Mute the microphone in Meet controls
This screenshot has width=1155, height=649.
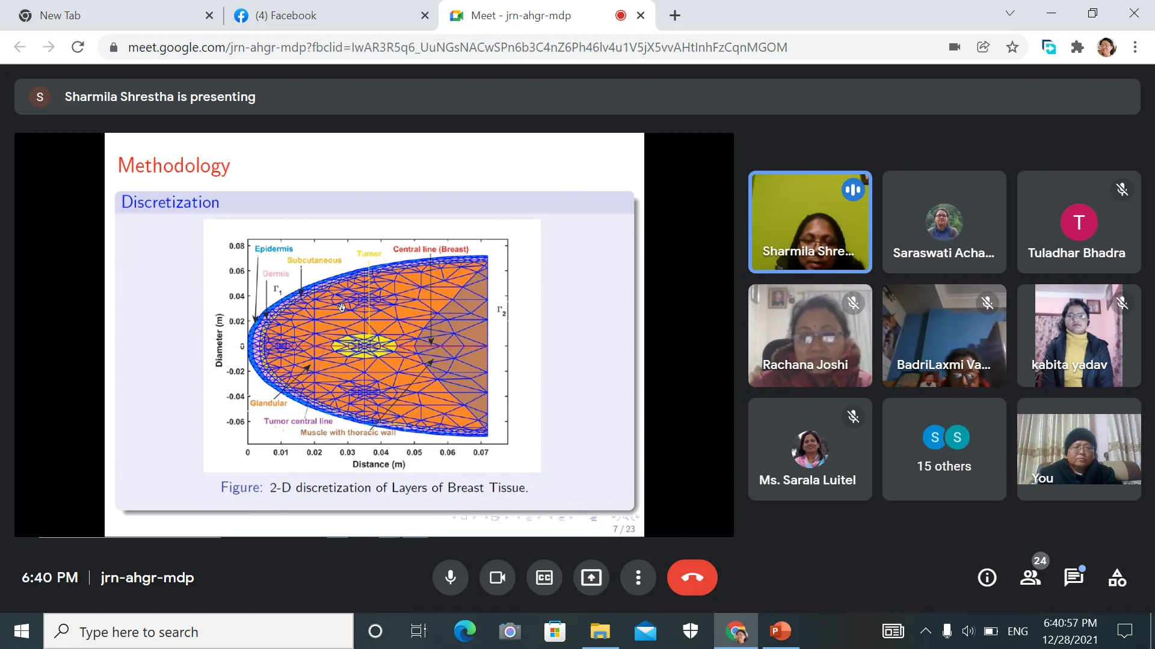coord(450,577)
